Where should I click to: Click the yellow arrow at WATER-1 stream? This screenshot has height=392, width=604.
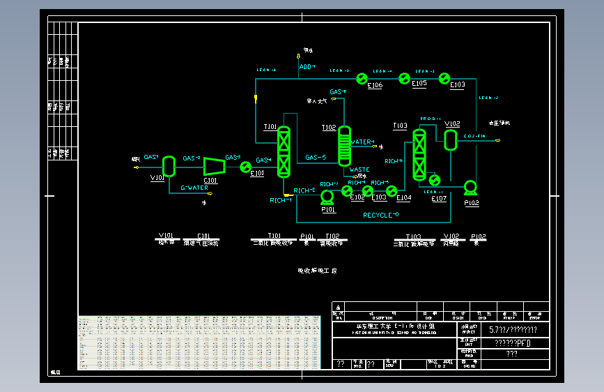[x=374, y=146]
